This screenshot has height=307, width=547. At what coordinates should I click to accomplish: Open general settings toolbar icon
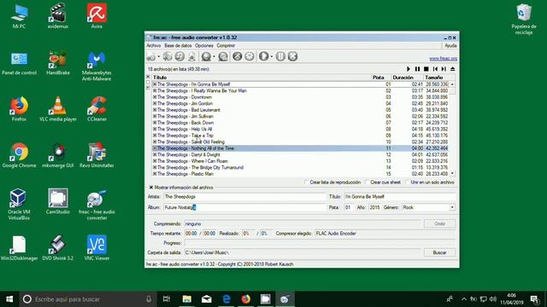tap(238, 56)
